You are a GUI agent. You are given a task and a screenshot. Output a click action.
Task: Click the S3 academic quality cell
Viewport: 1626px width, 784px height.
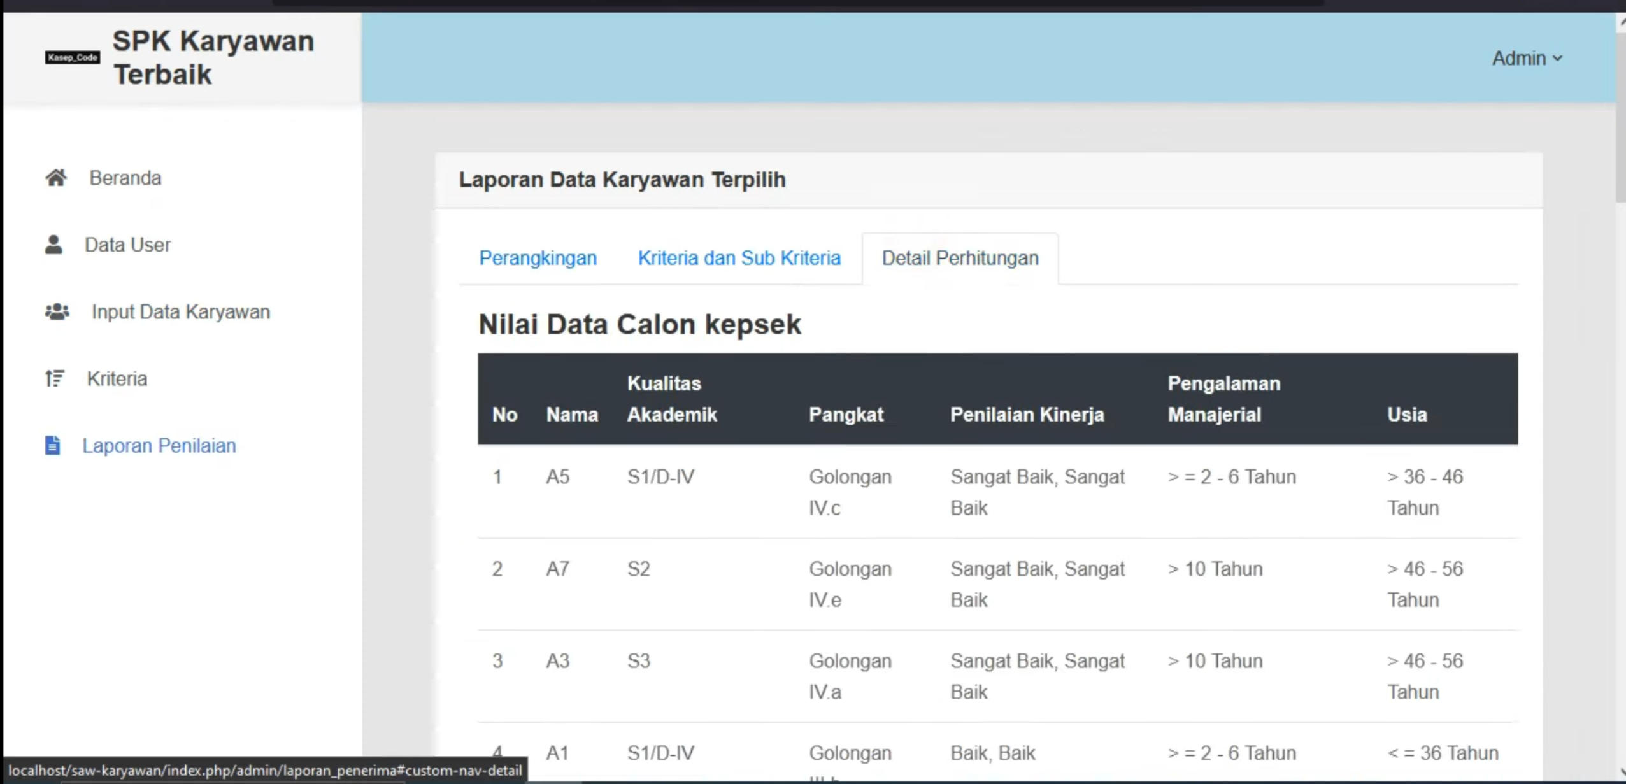639,660
